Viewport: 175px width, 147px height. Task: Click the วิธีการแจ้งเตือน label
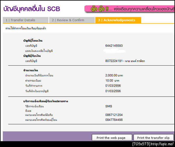point(34,106)
